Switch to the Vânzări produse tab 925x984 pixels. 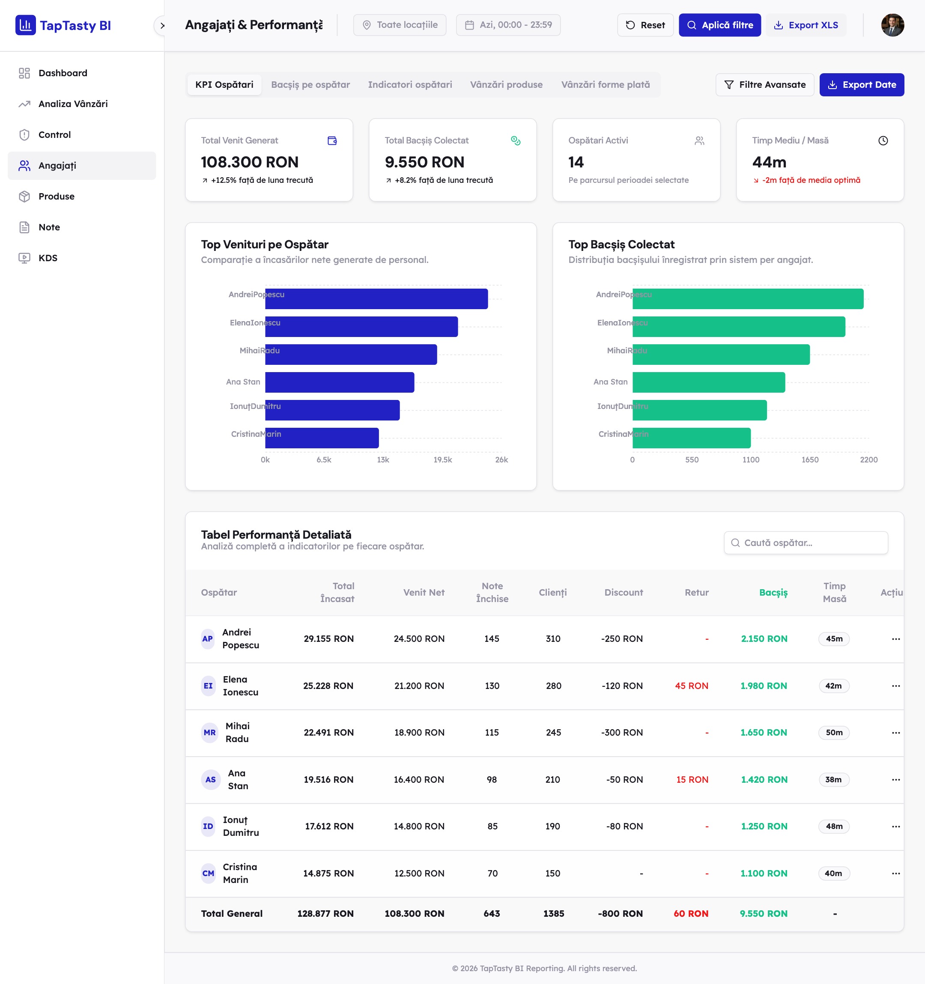[506, 85]
